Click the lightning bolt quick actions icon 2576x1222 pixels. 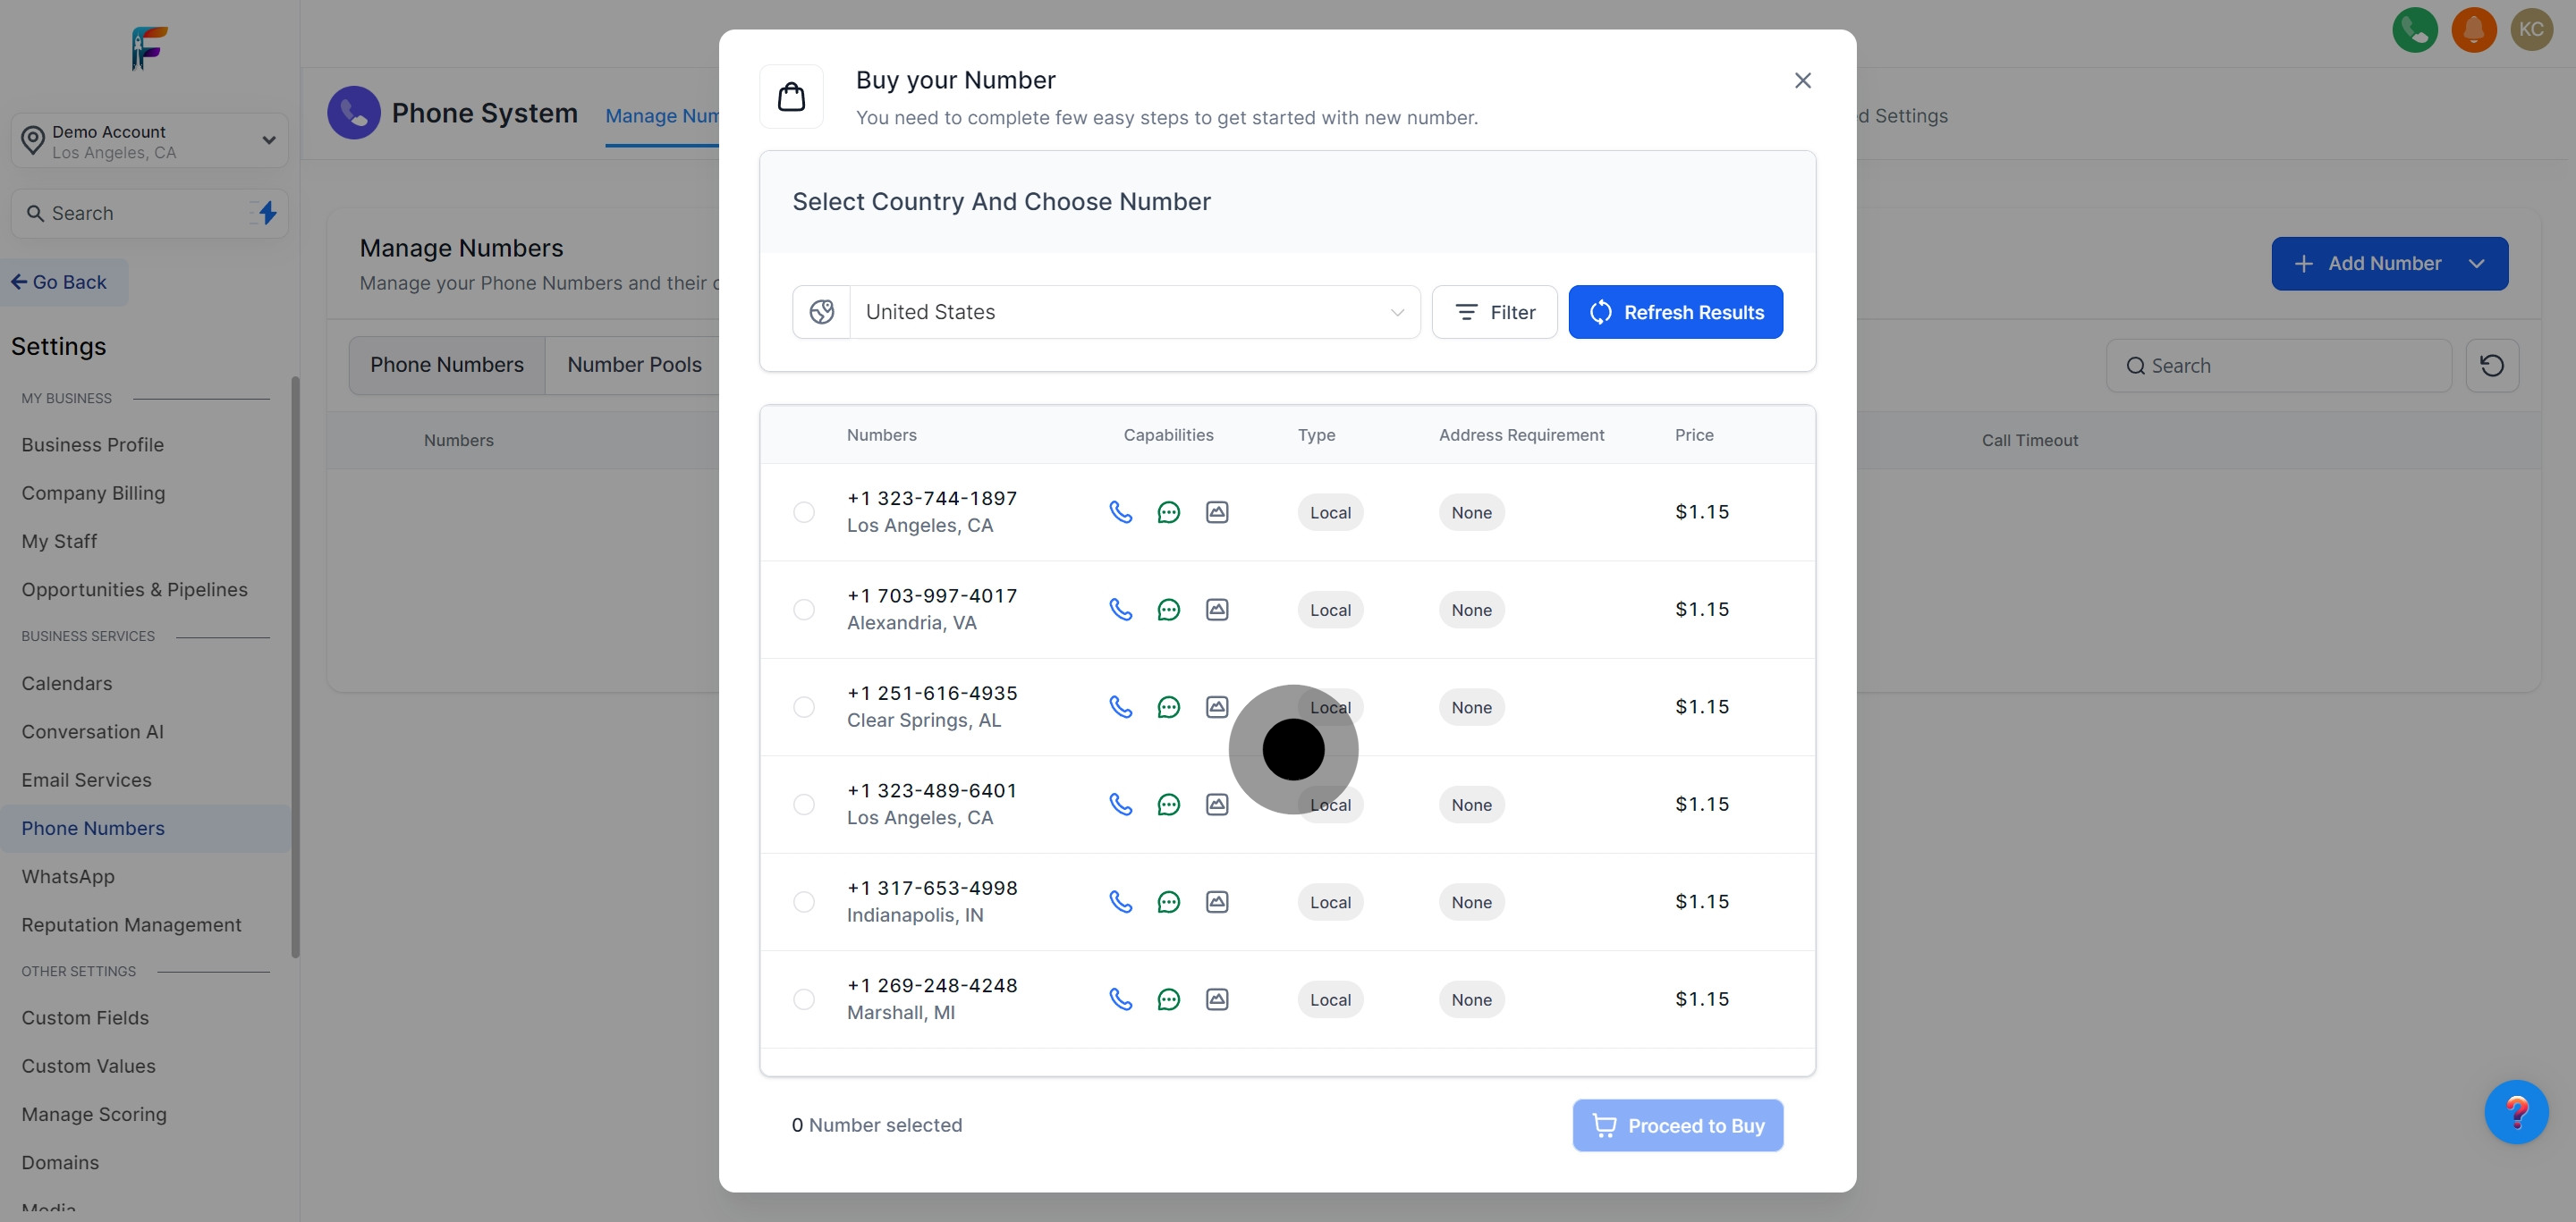(267, 213)
